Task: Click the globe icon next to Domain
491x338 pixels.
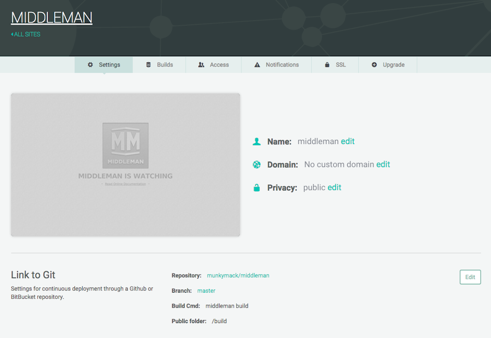Action: click(257, 165)
